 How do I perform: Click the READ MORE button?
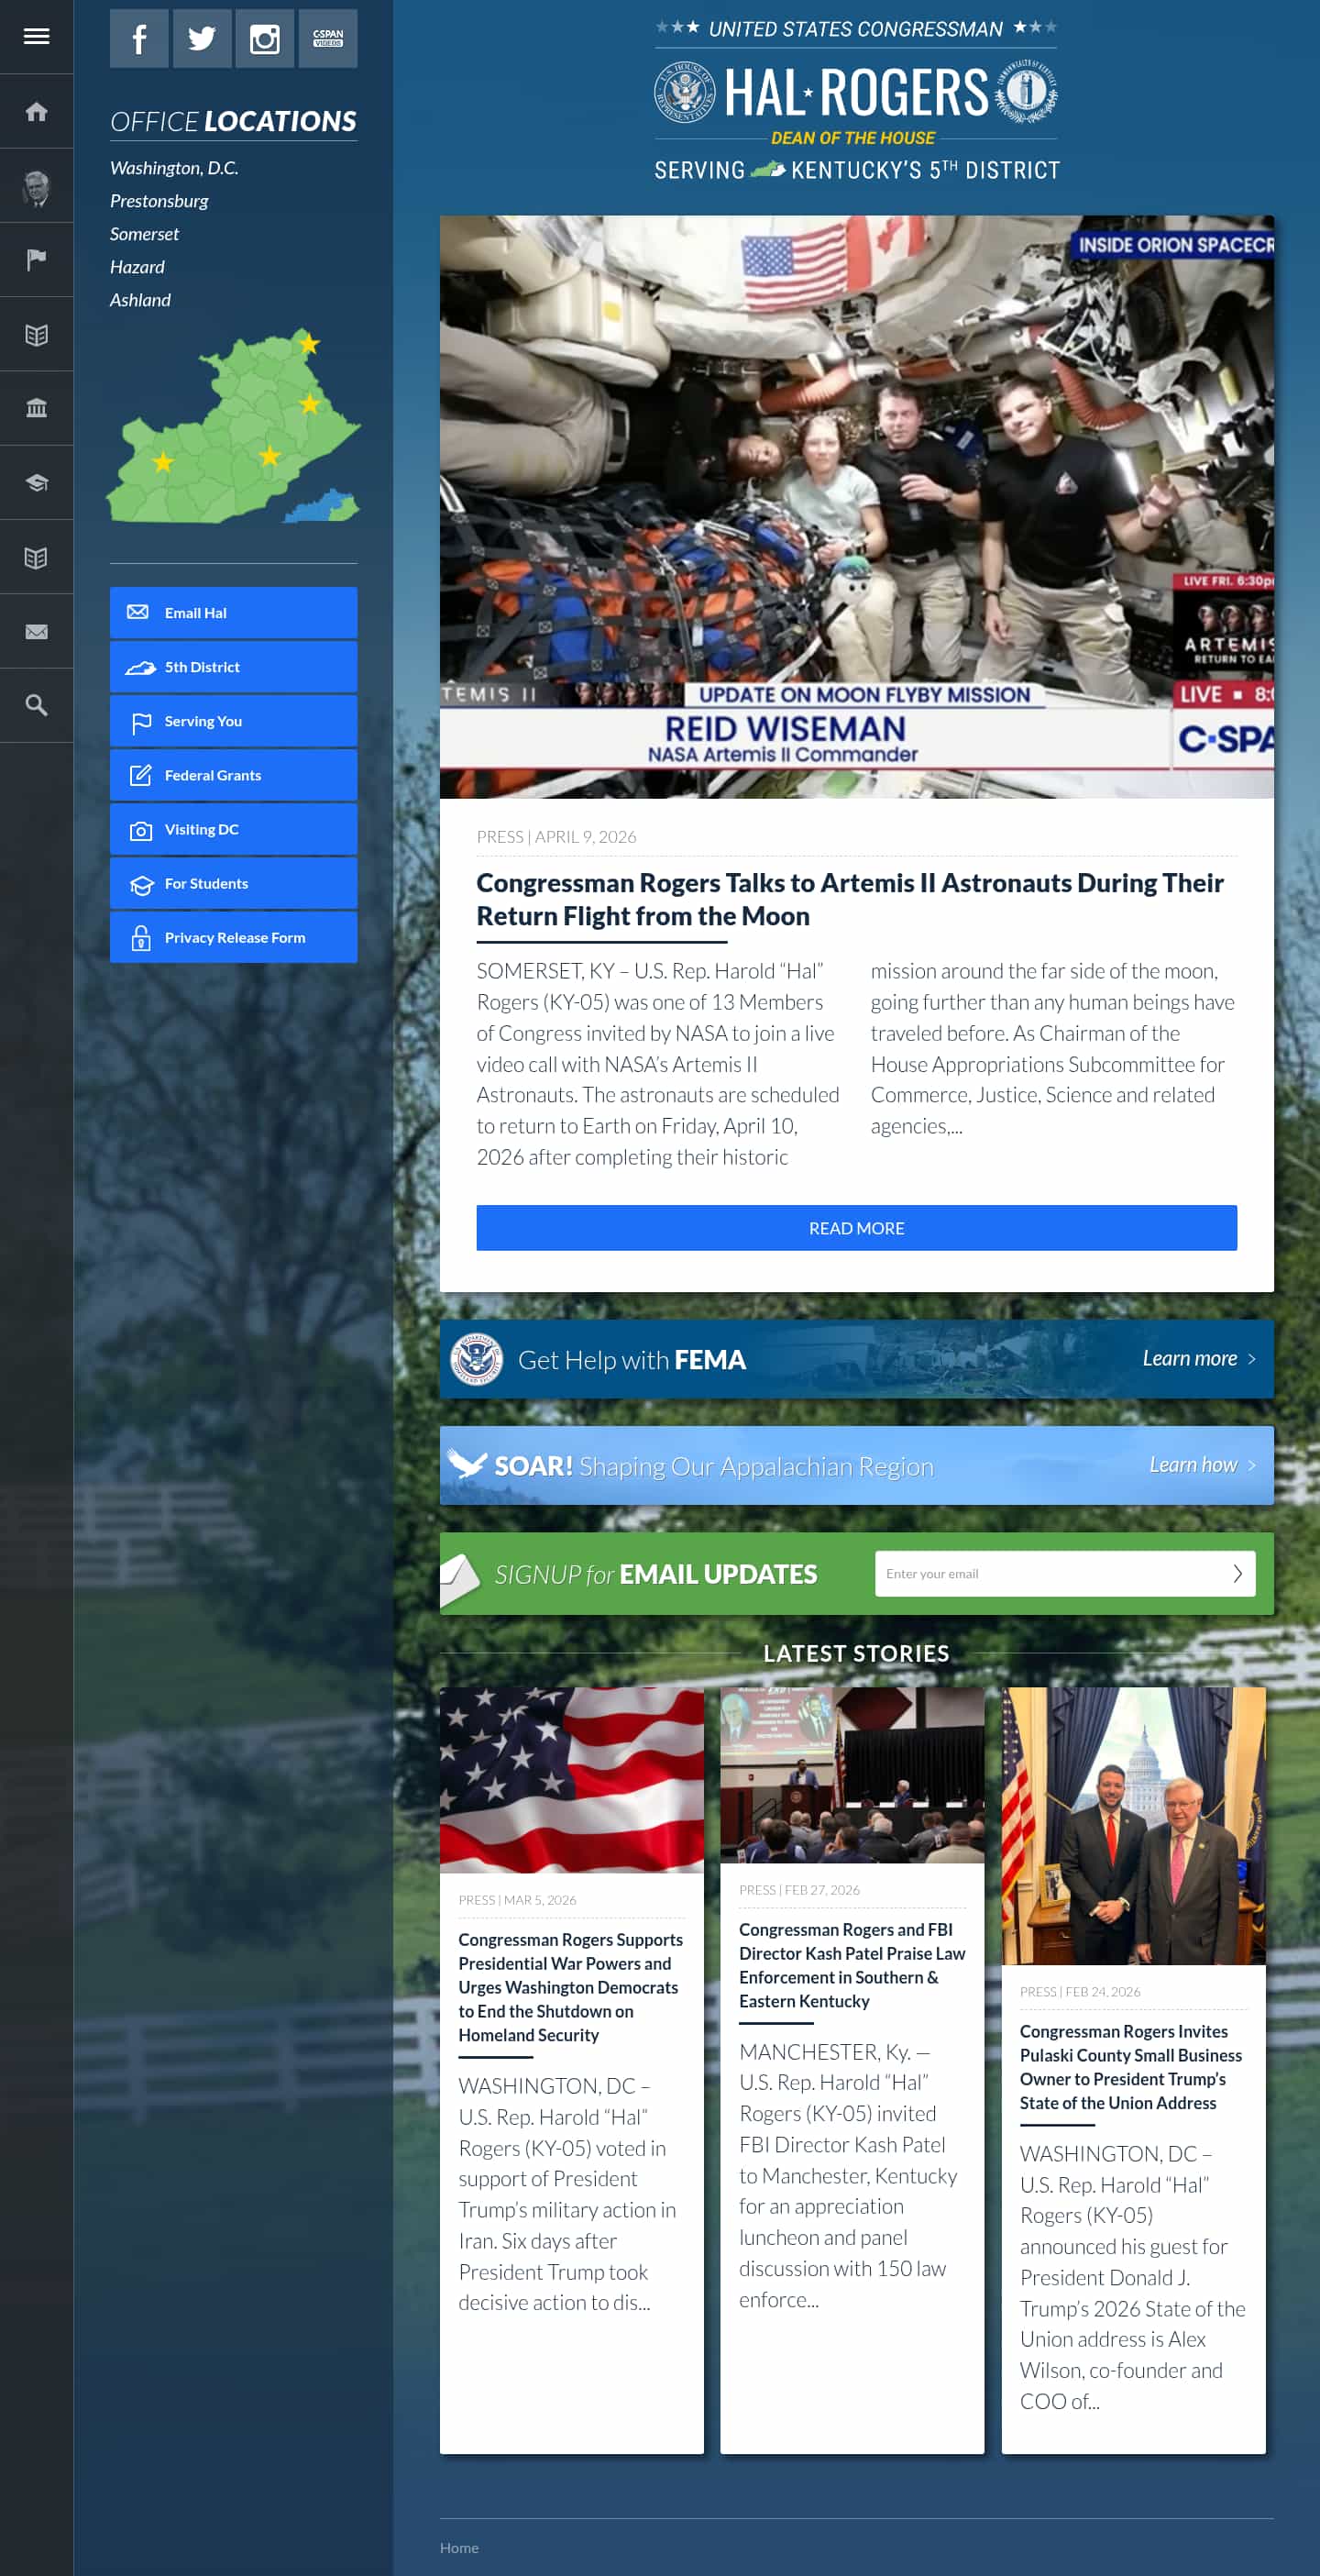pos(856,1228)
